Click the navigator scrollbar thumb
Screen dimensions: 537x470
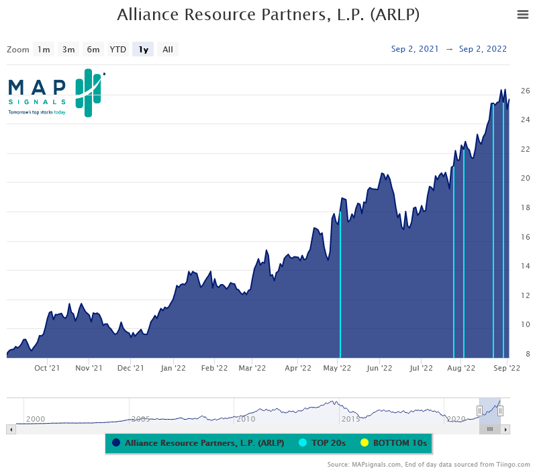[x=490, y=429]
